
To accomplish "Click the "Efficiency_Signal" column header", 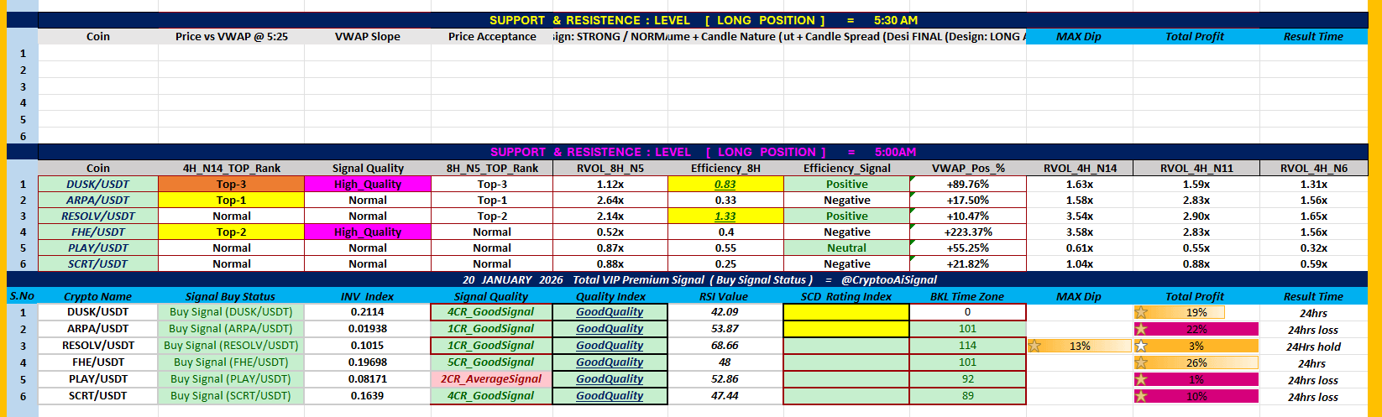I will (846, 169).
